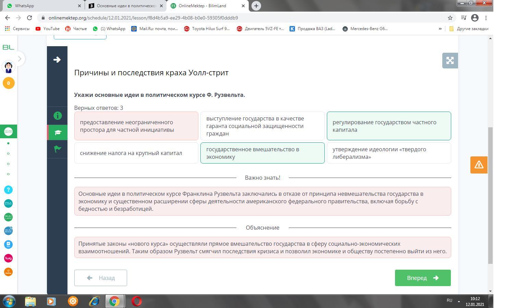The height and width of the screenshot is (308, 530).
Task: Open Opera browser from the taskbar
Action: tap(136, 301)
